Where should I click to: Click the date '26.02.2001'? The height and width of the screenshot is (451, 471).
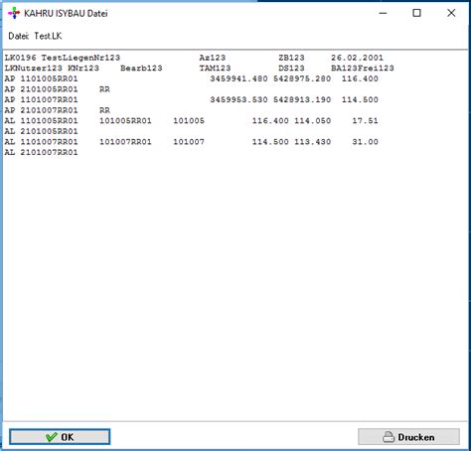[357, 58]
